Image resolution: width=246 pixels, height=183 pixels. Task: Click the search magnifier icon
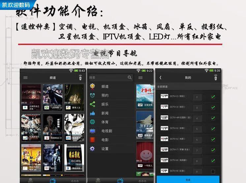[130, 78]
